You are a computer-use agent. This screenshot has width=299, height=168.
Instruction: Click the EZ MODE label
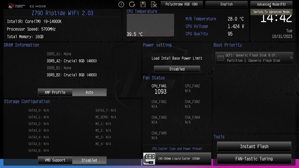point(38,6)
